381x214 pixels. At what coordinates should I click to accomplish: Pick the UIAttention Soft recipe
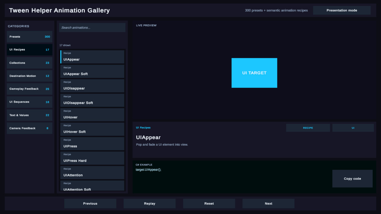pos(92,186)
